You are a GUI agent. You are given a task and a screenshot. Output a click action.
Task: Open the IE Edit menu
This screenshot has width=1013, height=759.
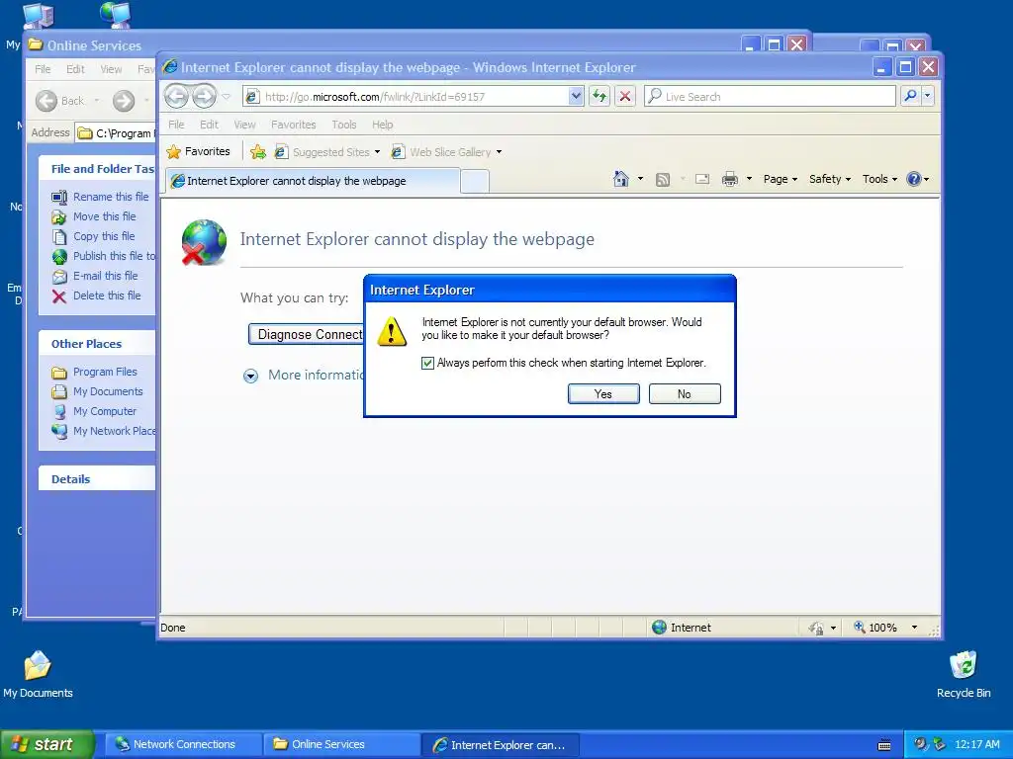point(209,125)
